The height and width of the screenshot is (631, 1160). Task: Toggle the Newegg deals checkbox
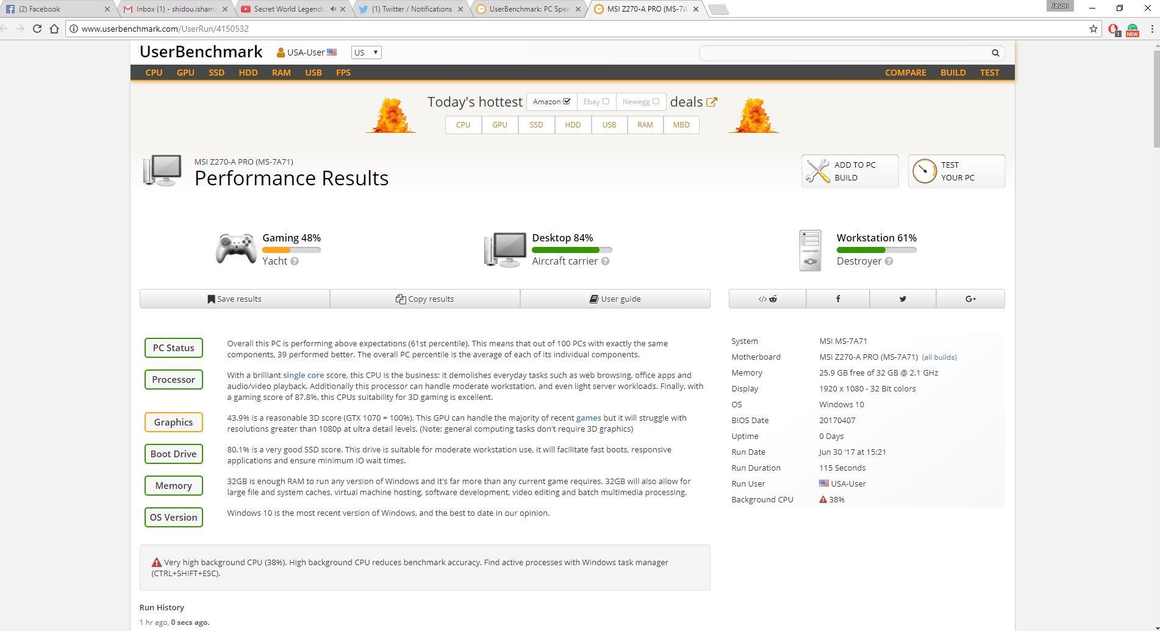coord(656,101)
